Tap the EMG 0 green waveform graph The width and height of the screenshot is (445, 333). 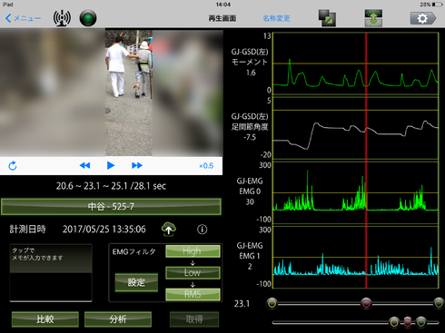pos(356,193)
